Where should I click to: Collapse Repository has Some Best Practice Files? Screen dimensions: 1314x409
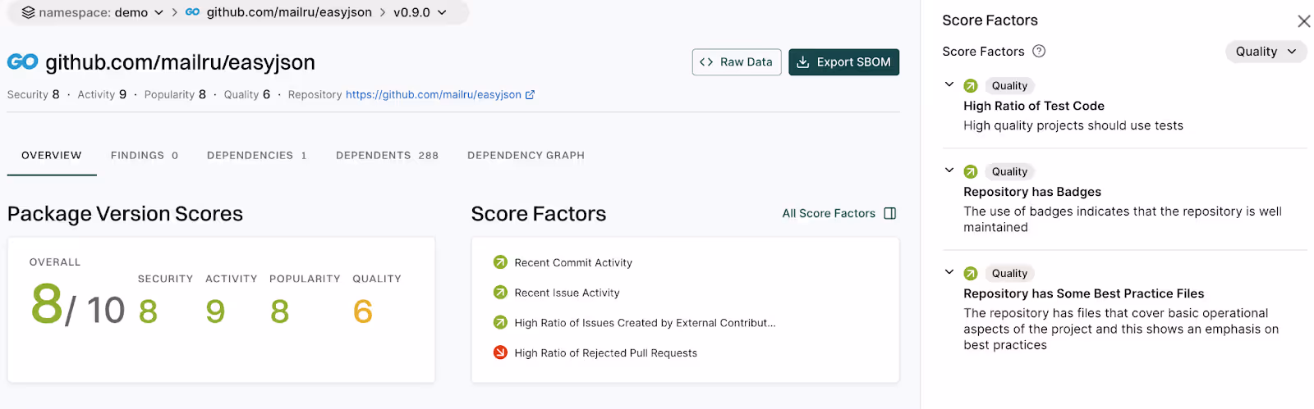click(949, 272)
